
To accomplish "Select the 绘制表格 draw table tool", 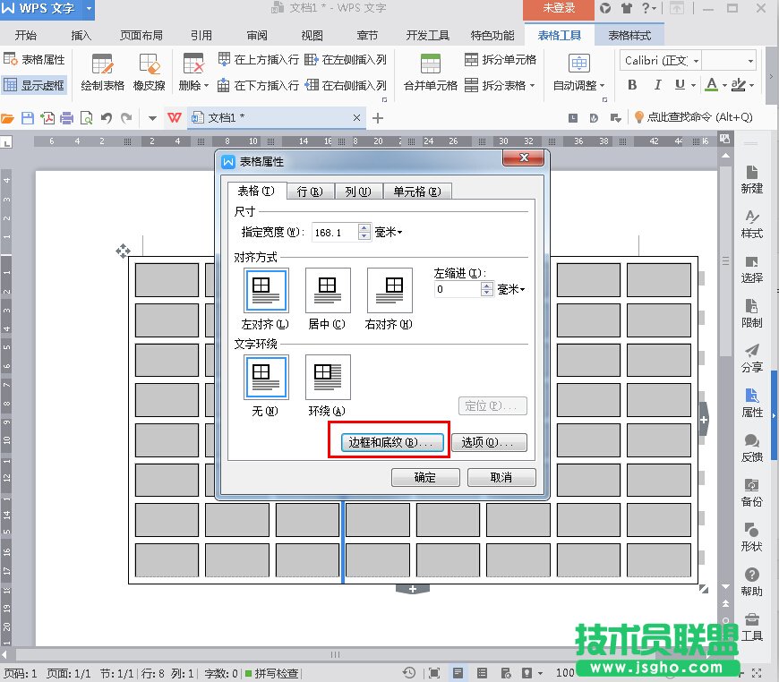I will click(x=103, y=72).
